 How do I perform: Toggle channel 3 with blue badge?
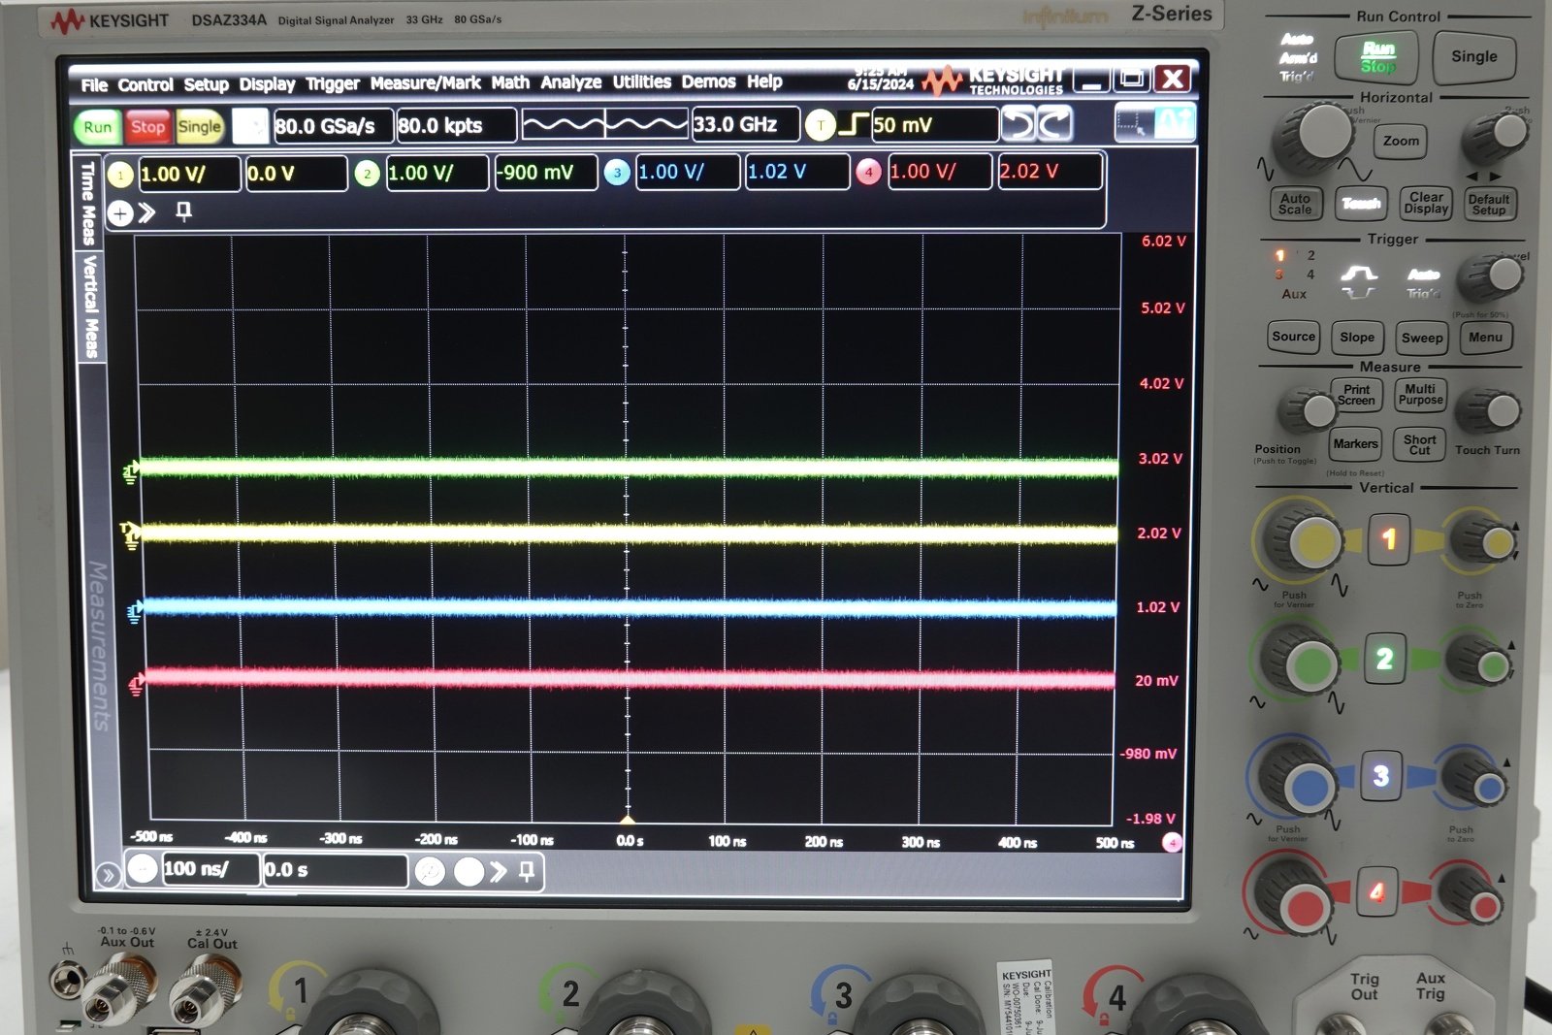pos(617,173)
